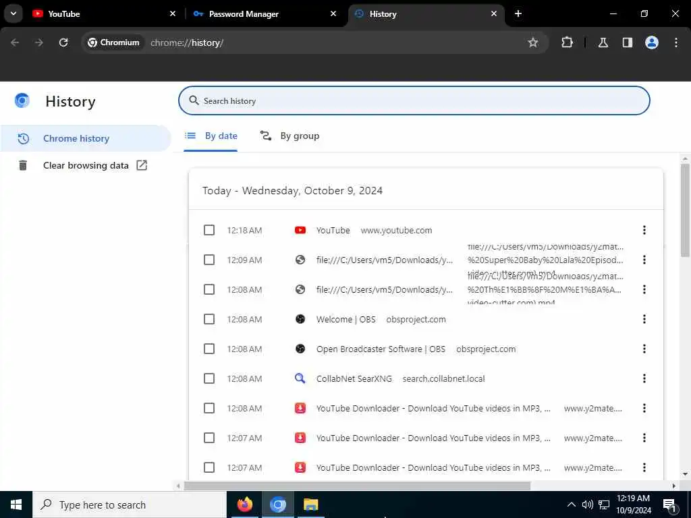Screen dimensions: 691x518
Task: Open actions menu for Welcome | OBS
Action: point(644,319)
